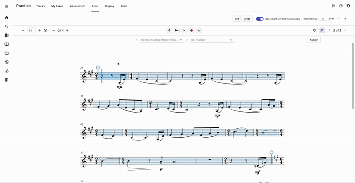Increase count-off beats with plus
Image resolution: width=355 pixels, height=183 pixels.
(x=67, y=30)
